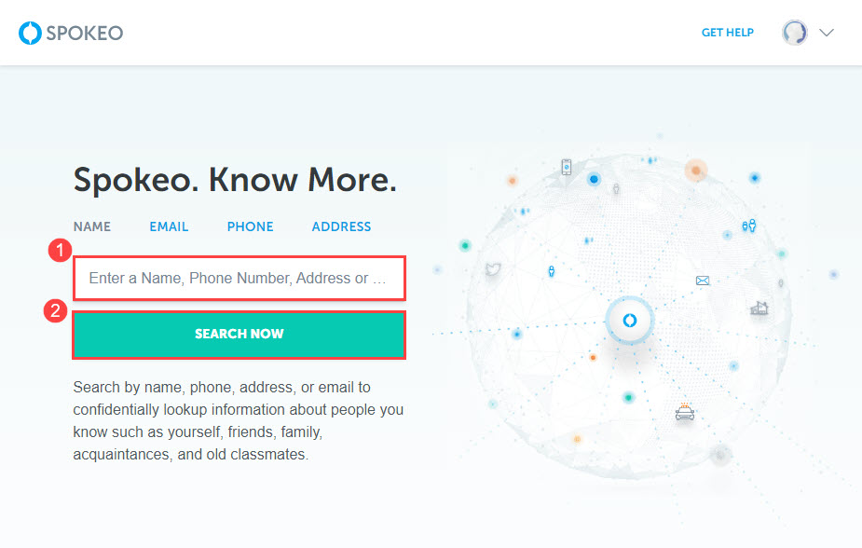Viewport: 862px width, 548px height.
Task: Click the house icon on globe
Action: tap(759, 308)
